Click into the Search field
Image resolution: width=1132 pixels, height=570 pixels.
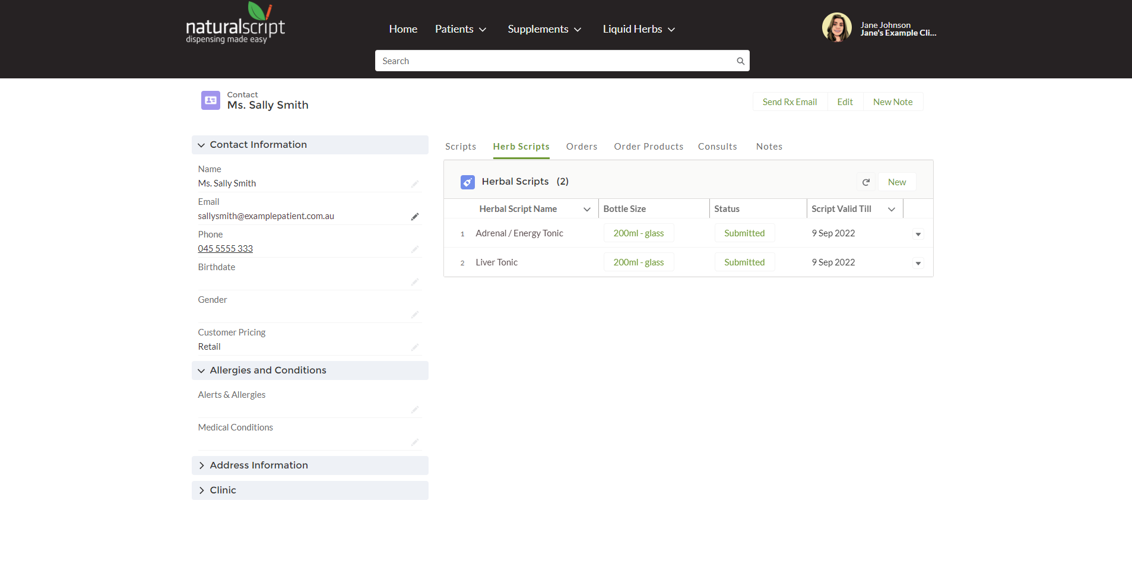(562, 61)
